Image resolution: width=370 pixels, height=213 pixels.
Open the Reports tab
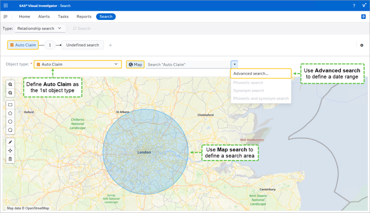coord(84,17)
